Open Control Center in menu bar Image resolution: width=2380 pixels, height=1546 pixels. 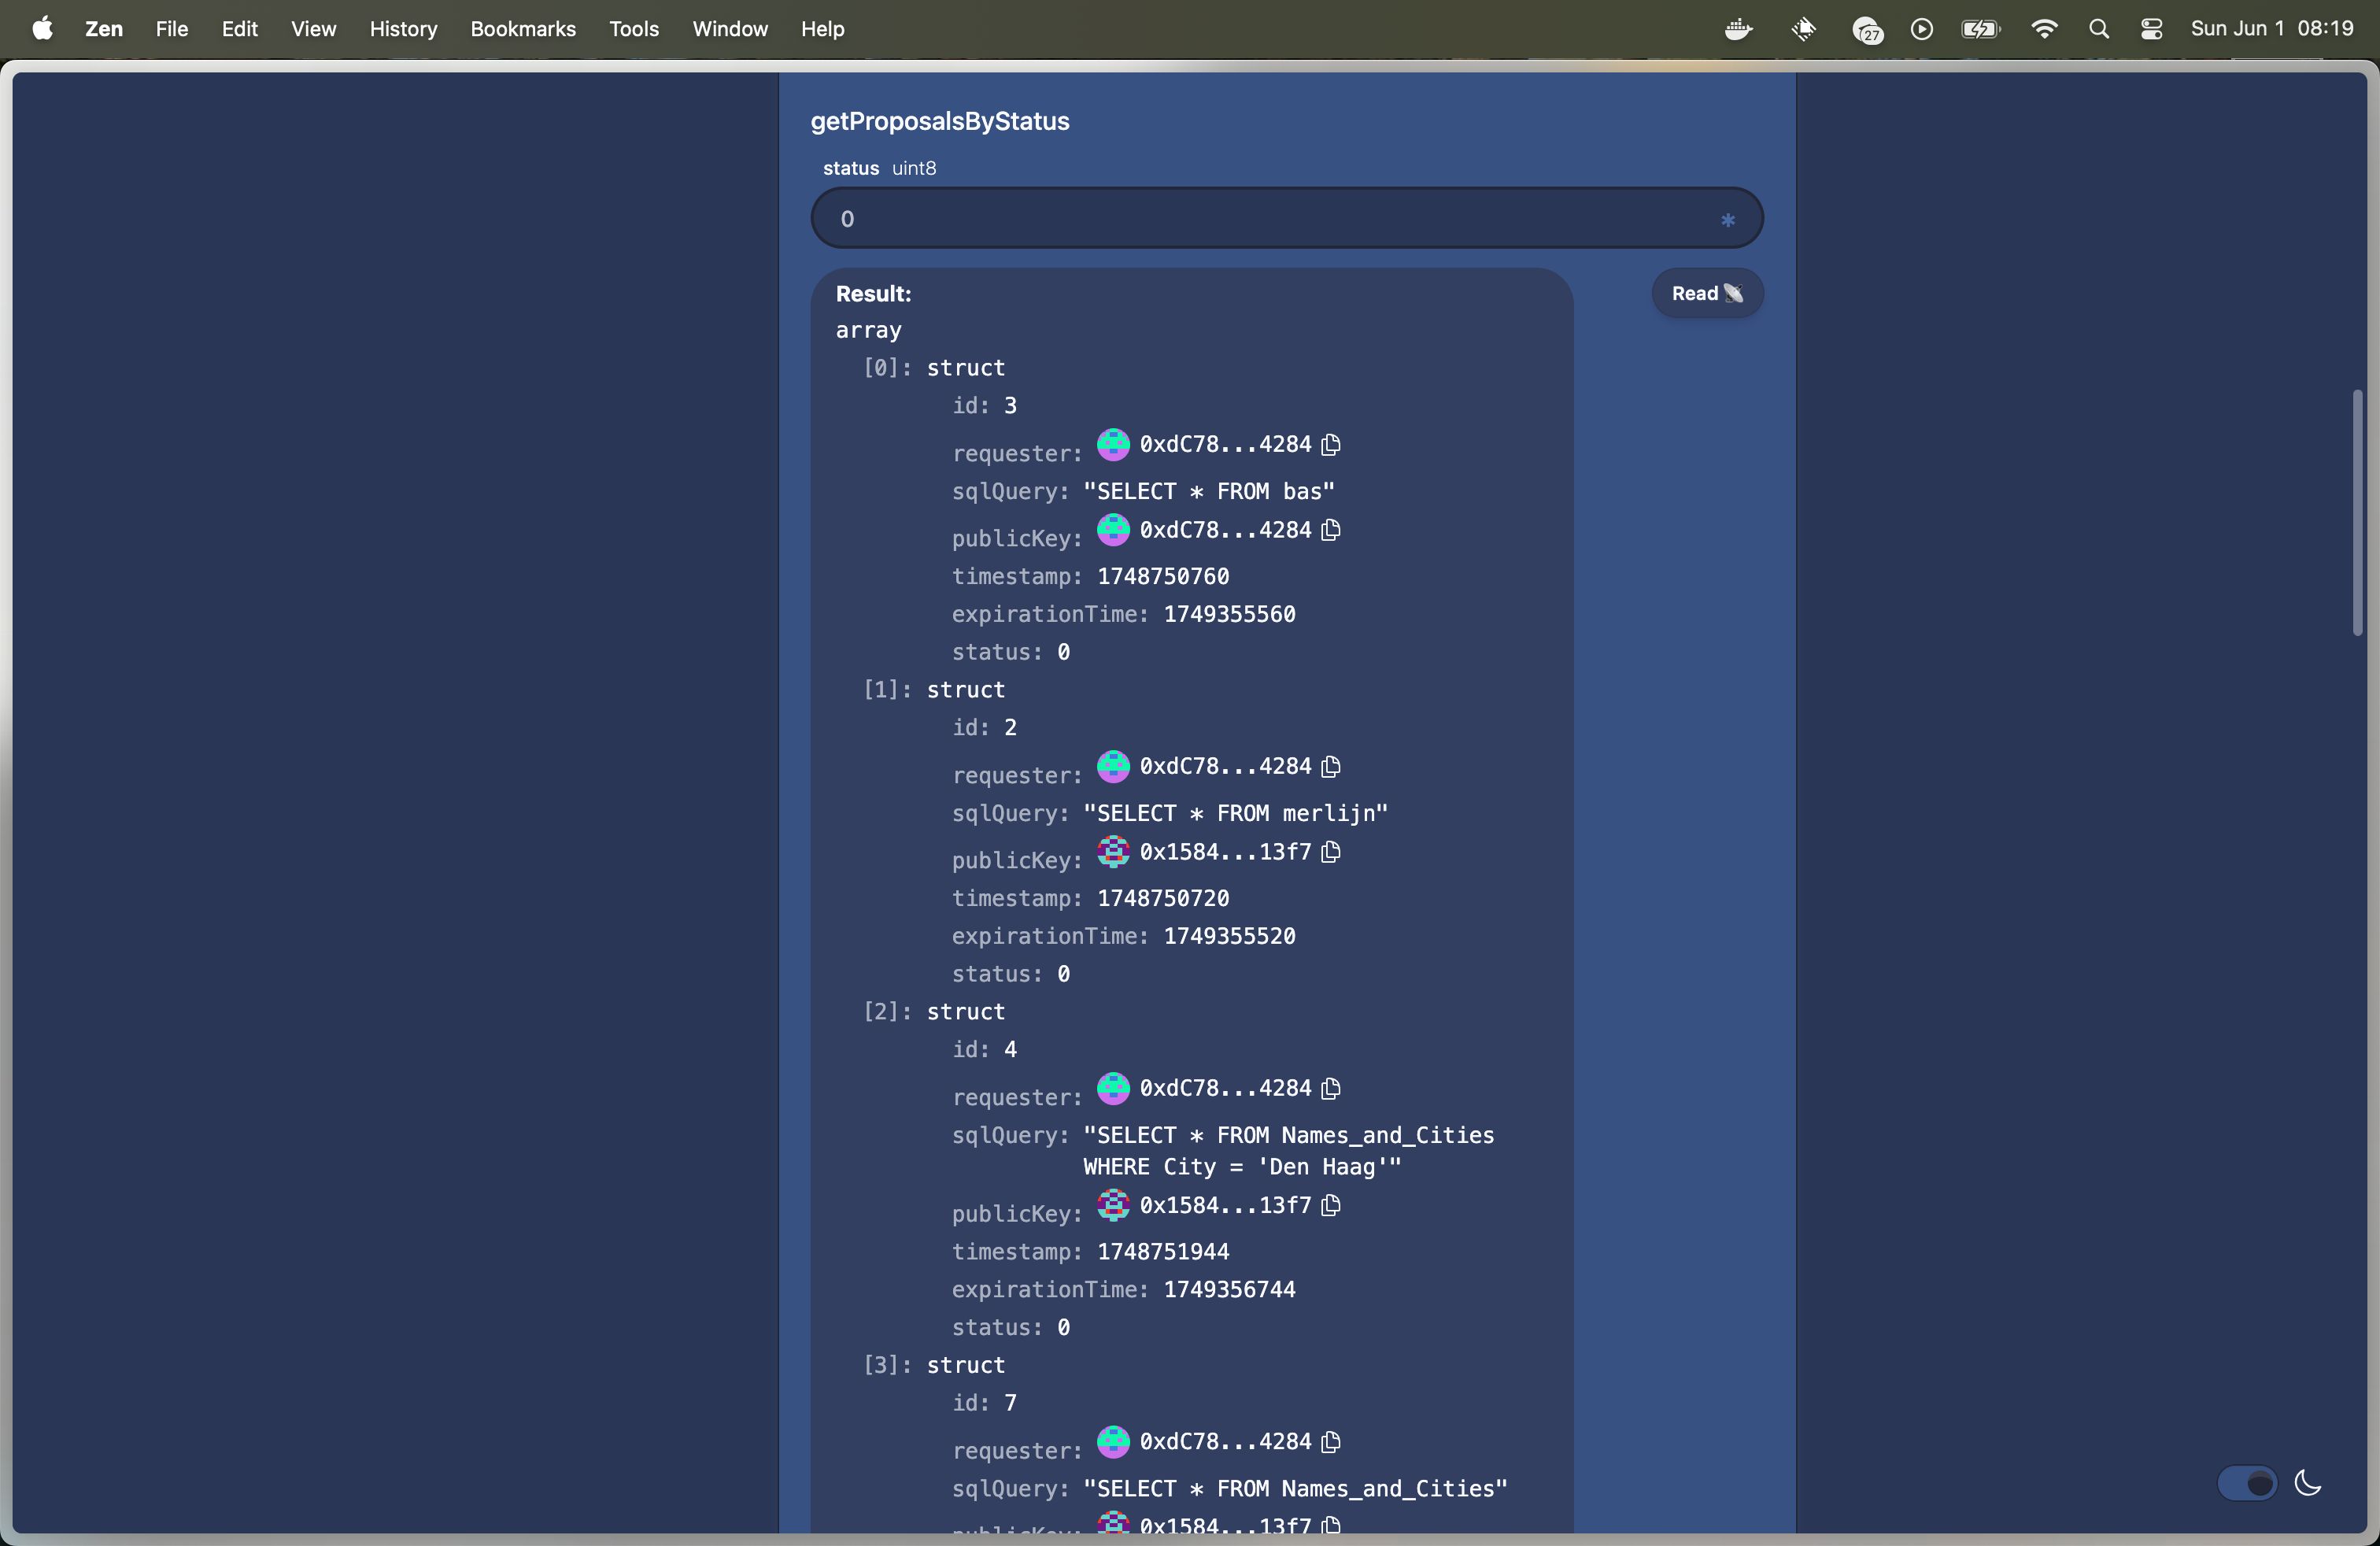tap(2152, 29)
